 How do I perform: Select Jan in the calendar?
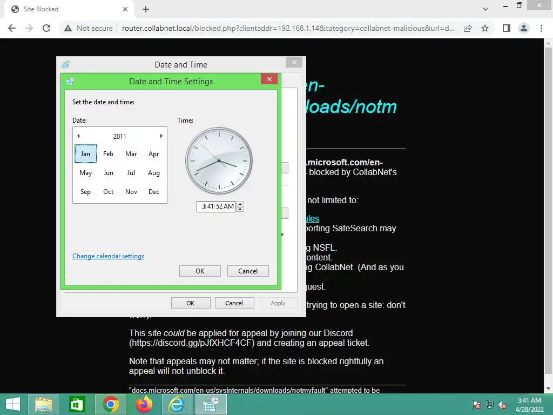(x=86, y=154)
